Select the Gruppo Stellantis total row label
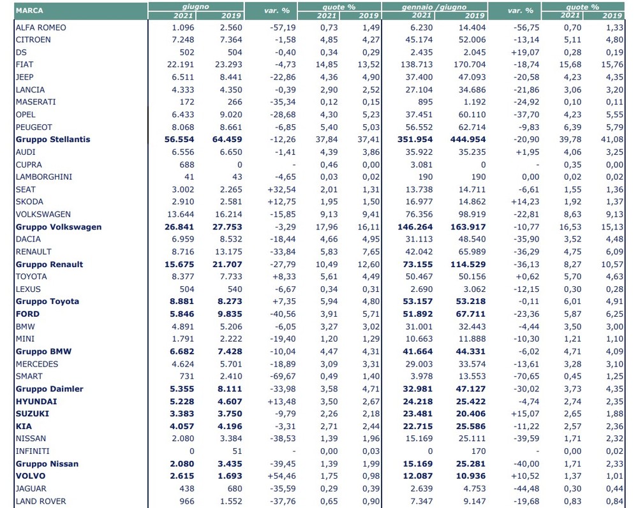The width and height of the screenshot is (638, 508). (x=53, y=140)
